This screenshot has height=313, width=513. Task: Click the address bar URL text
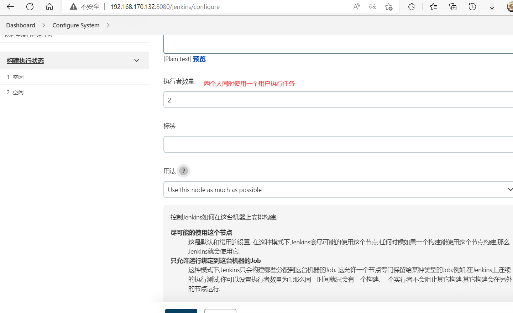(165, 7)
